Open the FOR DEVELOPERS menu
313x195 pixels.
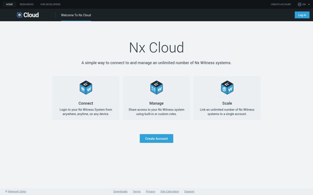tap(50, 4)
